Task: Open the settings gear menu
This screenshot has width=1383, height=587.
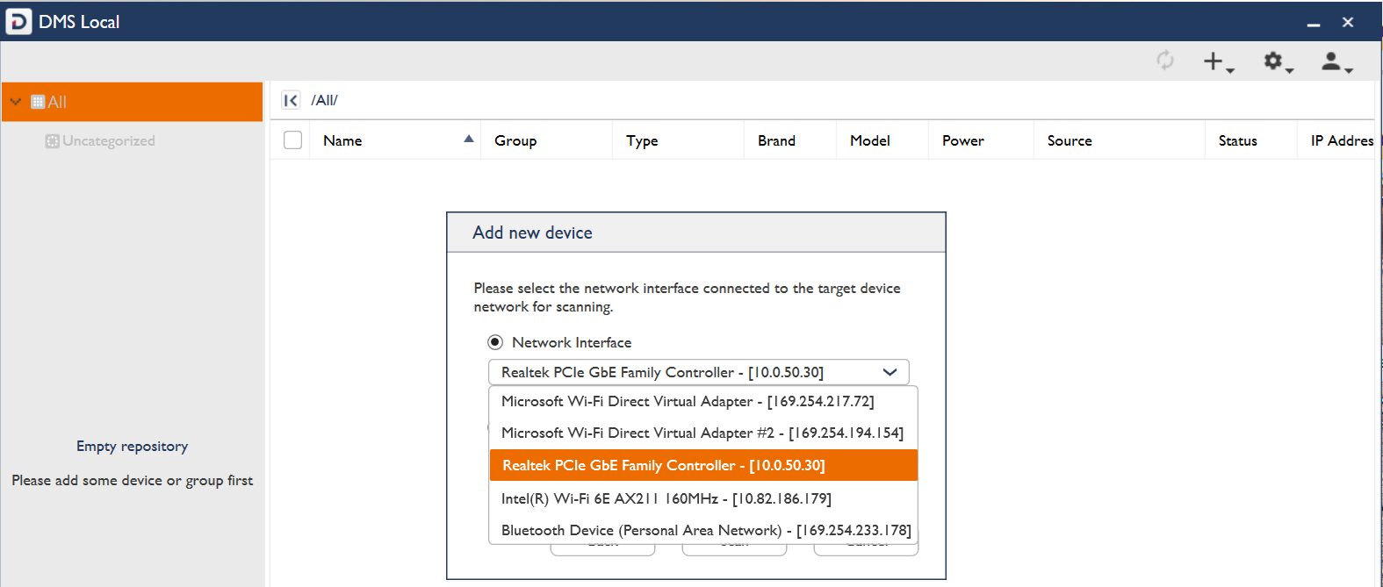Action: tap(1275, 61)
